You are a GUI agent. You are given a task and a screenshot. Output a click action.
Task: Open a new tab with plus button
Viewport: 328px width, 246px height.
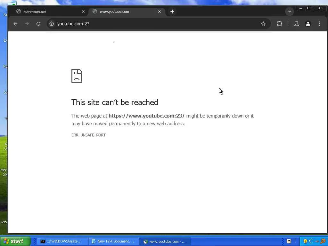(172, 12)
